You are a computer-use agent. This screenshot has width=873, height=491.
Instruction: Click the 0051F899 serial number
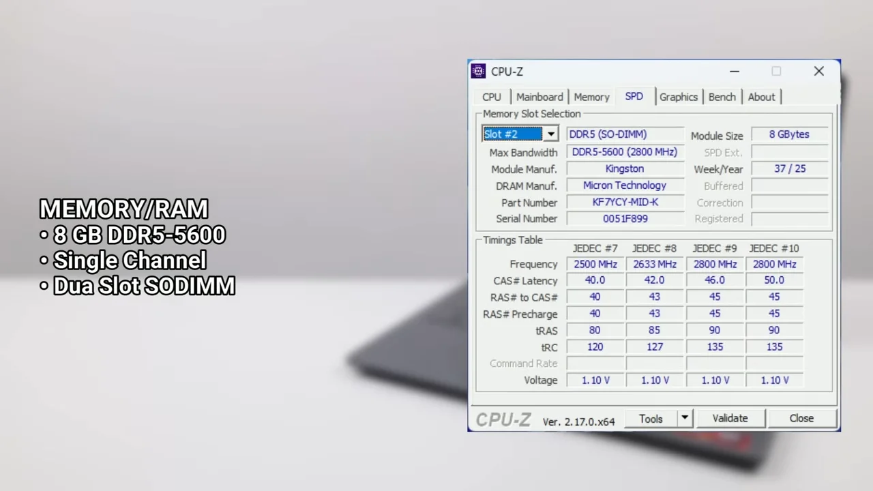click(x=624, y=218)
